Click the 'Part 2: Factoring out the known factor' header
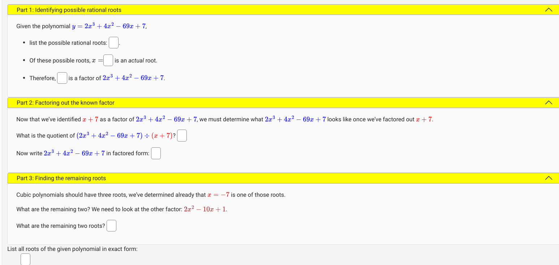Viewport: 559px width, 265px height. [x=65, y=103]
